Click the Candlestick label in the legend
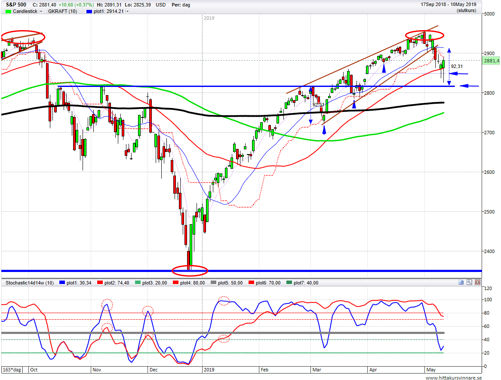 tap(25, 11)
